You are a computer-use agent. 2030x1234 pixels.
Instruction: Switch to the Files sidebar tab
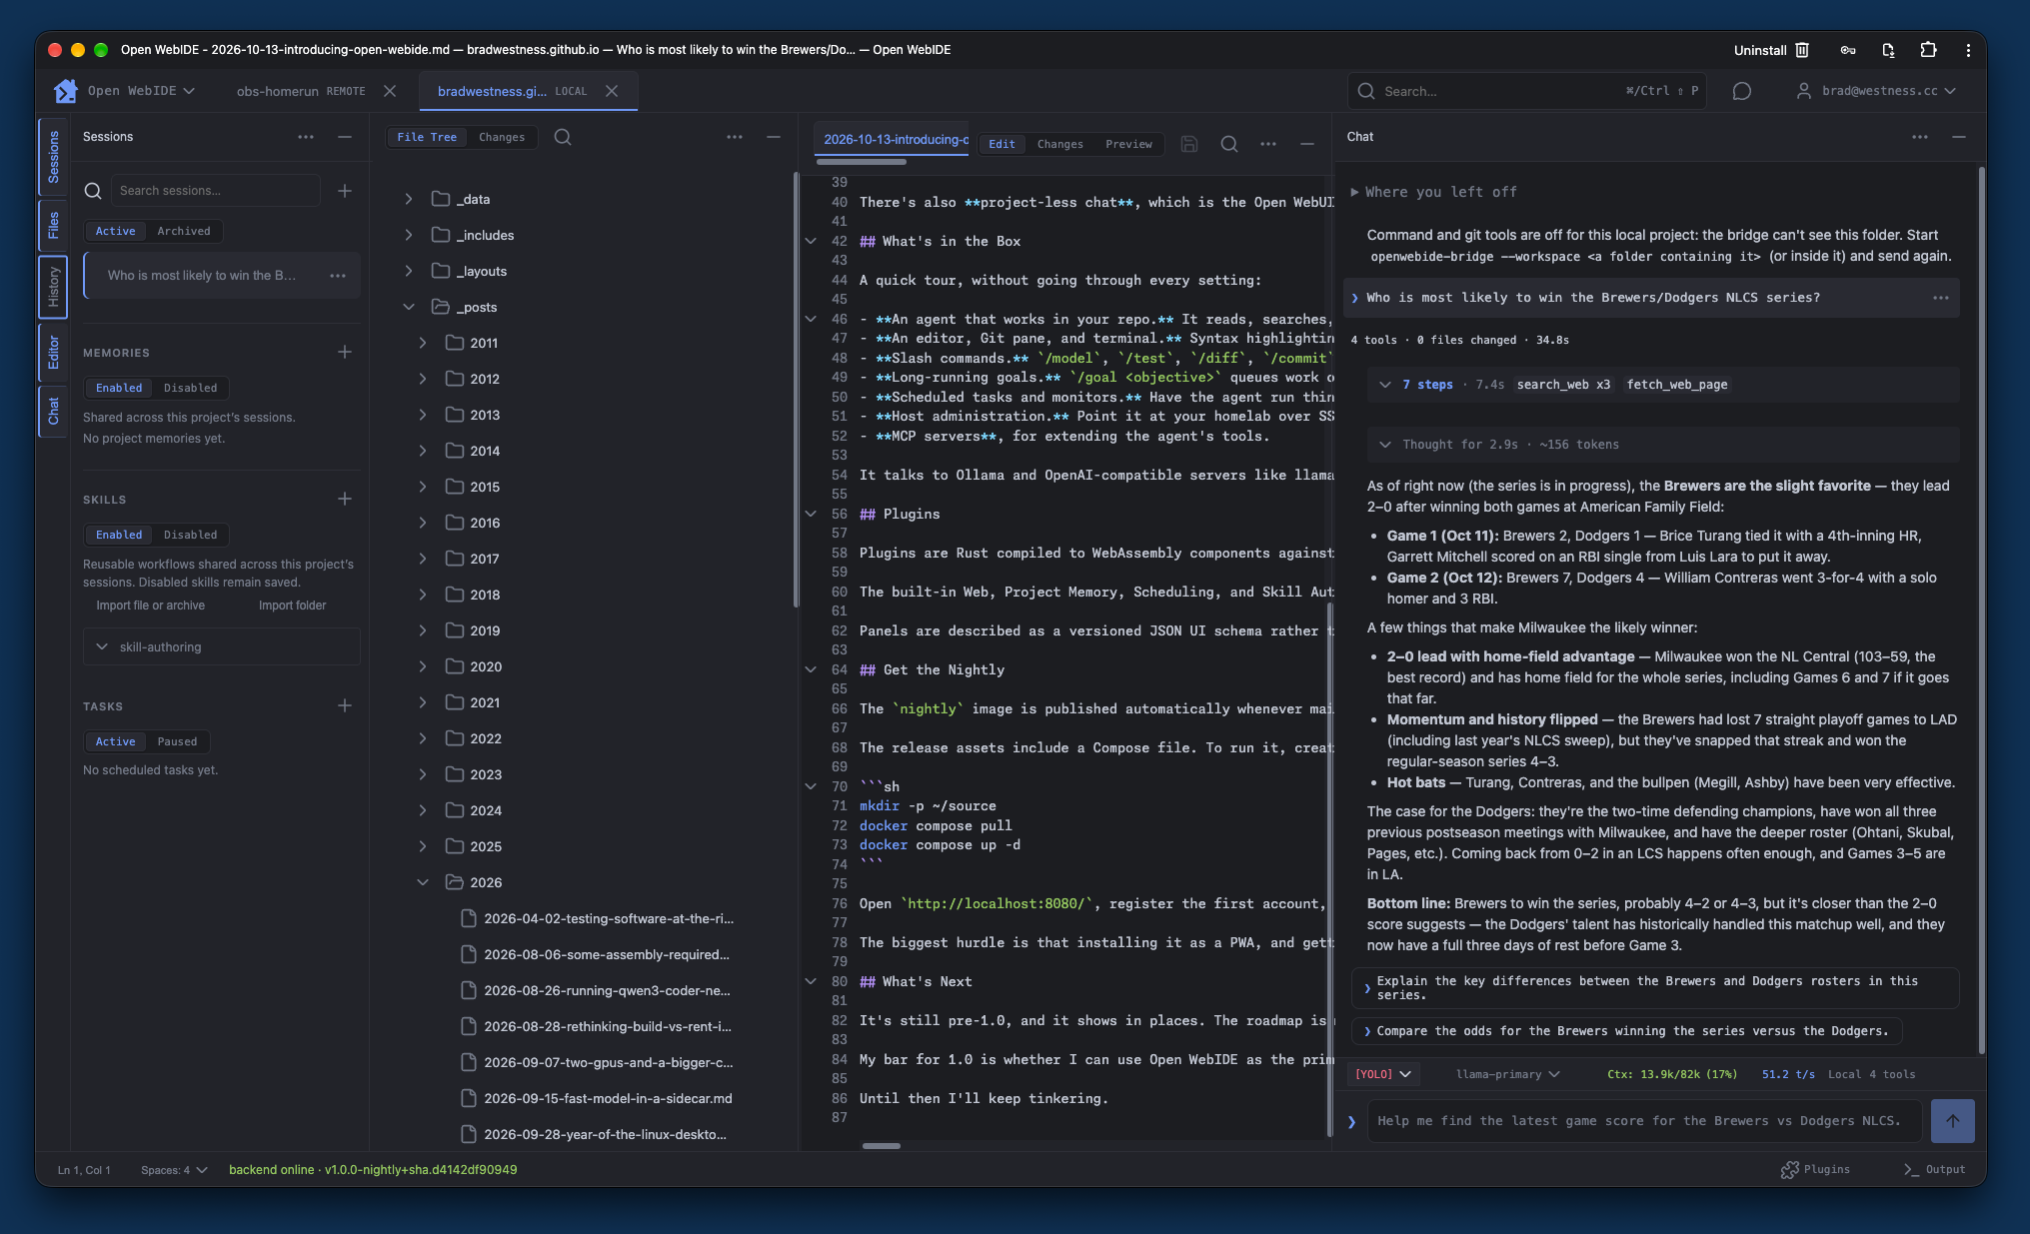(x=53, y=226)
